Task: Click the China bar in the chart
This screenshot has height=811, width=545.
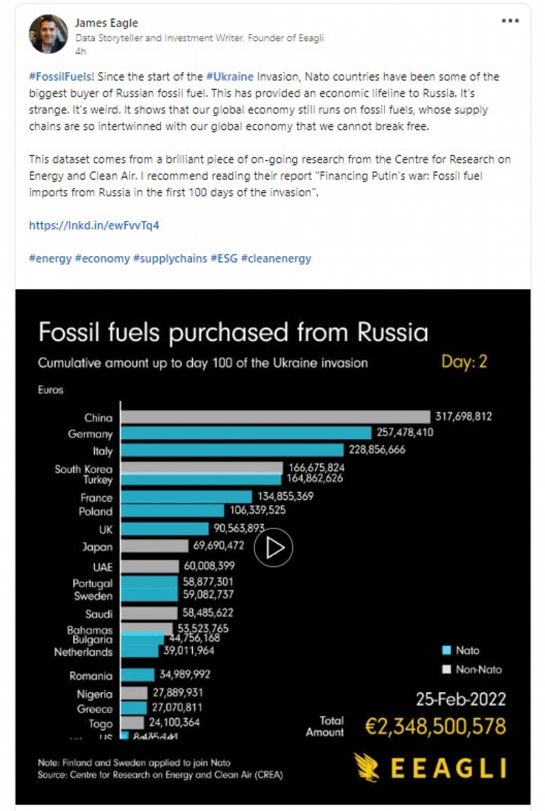Action: (276, 417)
